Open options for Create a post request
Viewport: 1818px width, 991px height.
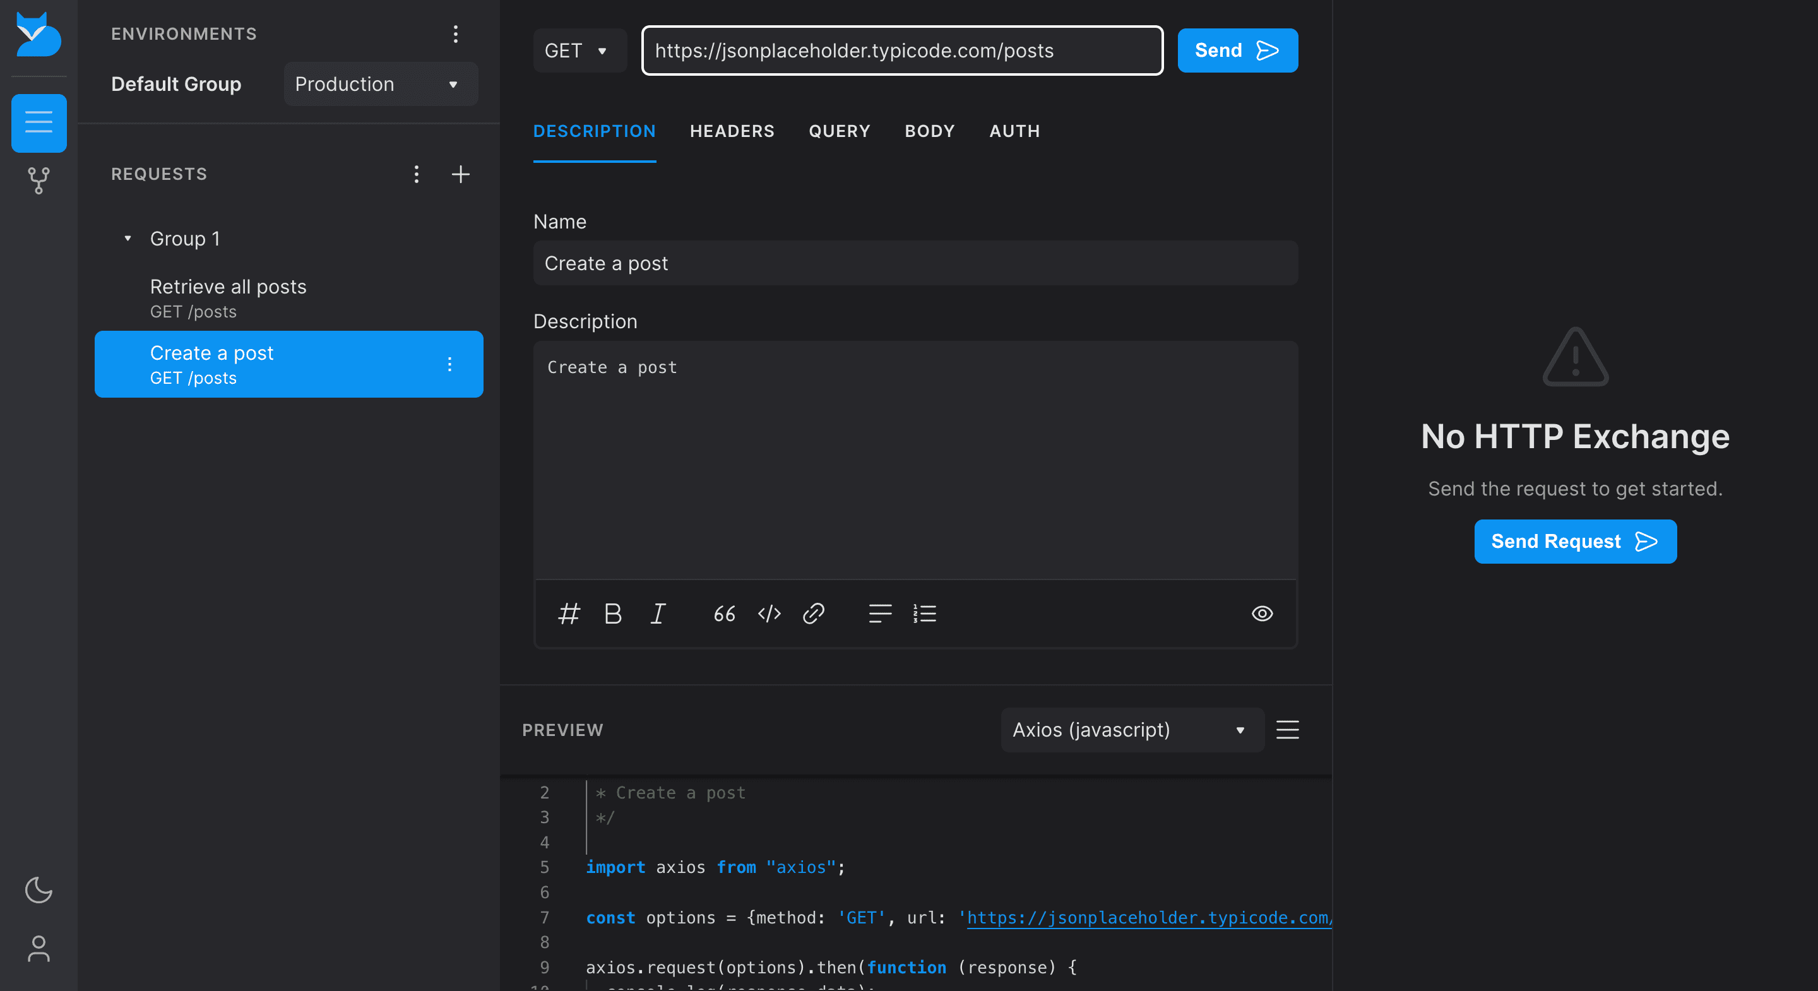point(449,364)
